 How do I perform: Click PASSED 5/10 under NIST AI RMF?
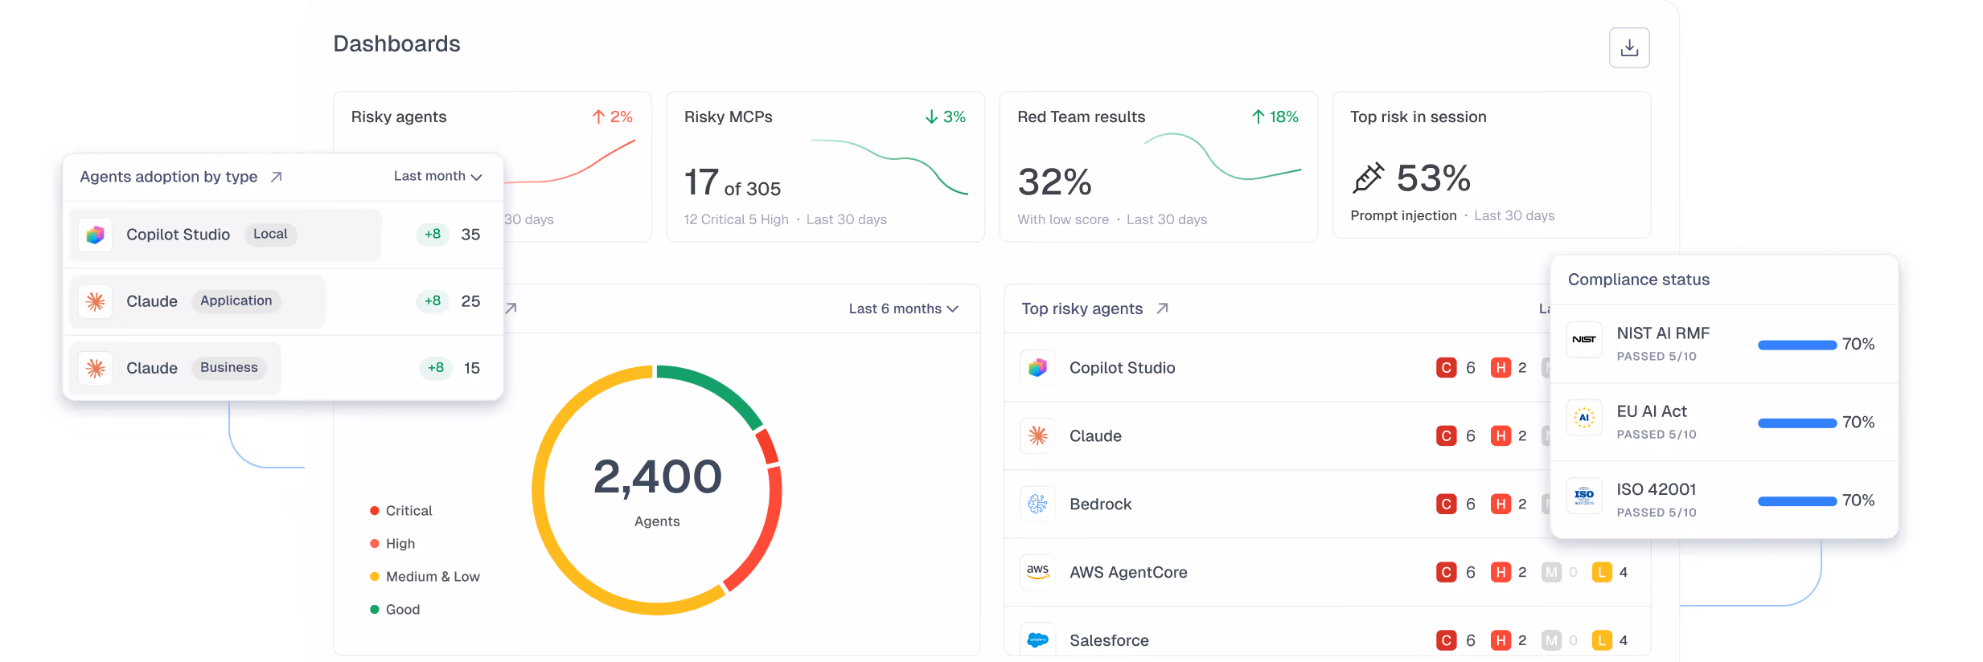[x=1656, y=356]
